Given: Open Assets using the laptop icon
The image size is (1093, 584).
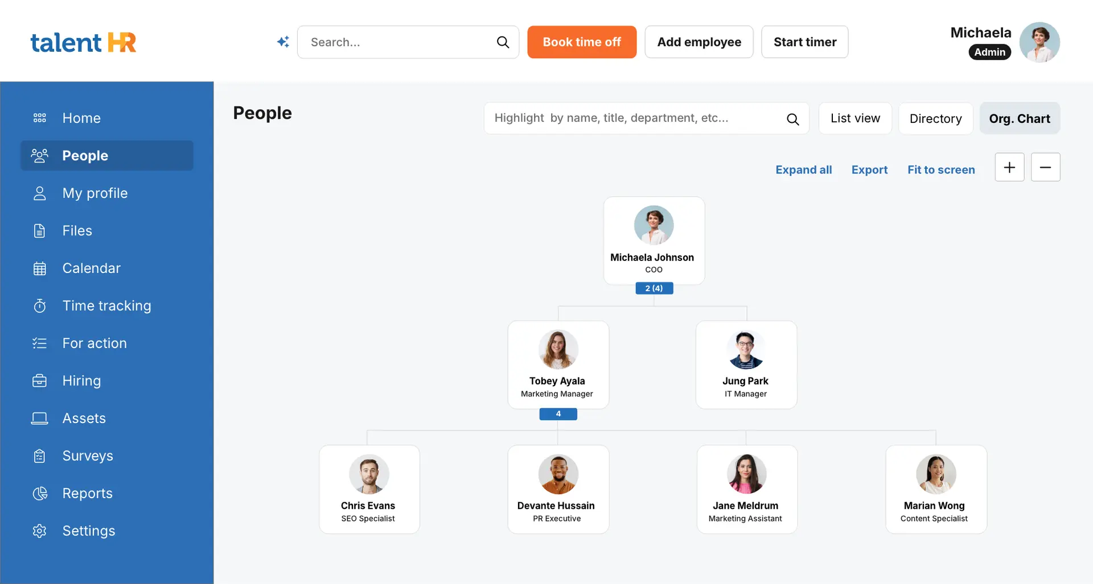Looking at the screenshot, I should (39, 419).
